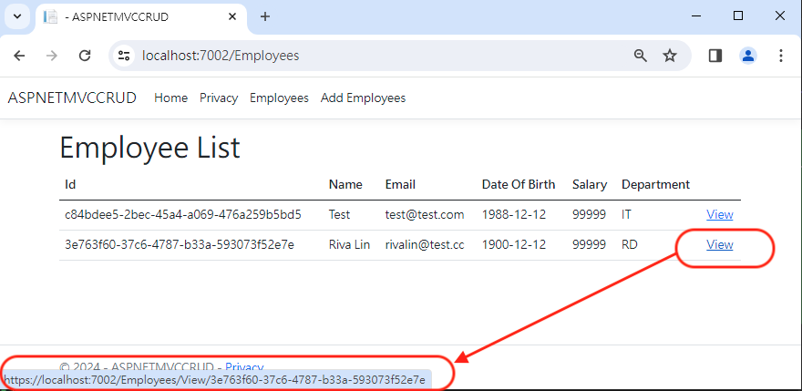Expand the tab search dropdown
The height and width of the screenshot is (391, 802).
(x=16, y=16)
